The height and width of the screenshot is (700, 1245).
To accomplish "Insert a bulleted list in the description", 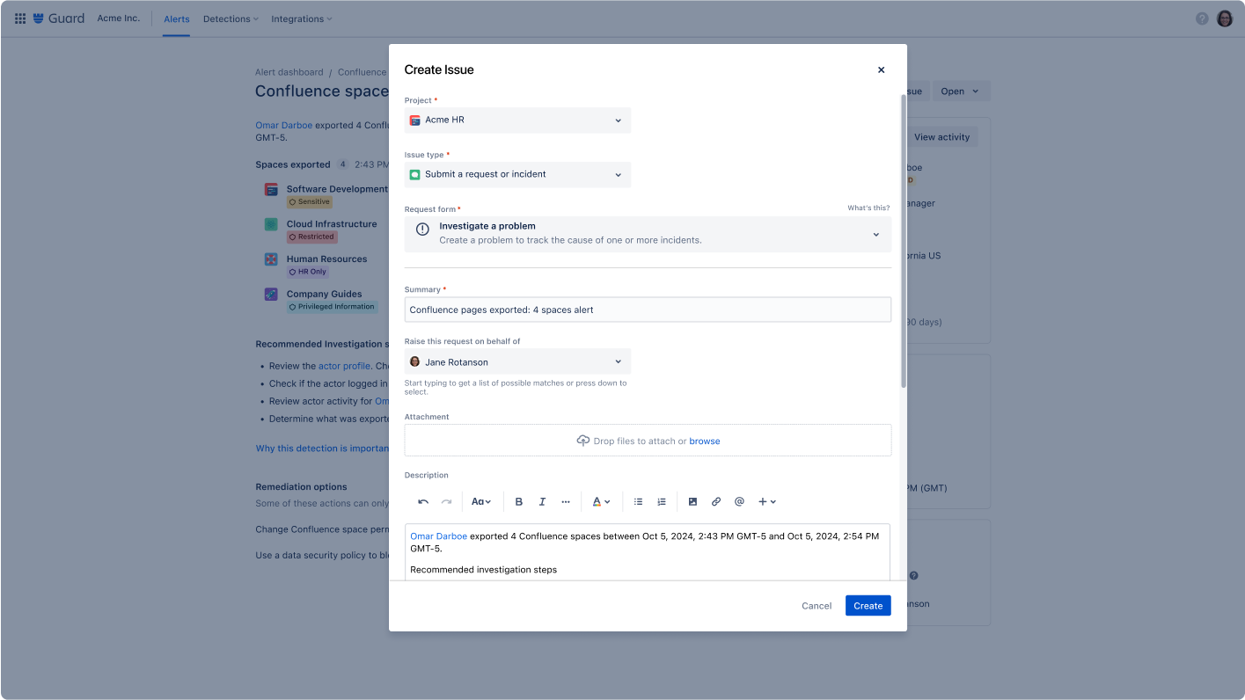I will (x=638, y=501).
